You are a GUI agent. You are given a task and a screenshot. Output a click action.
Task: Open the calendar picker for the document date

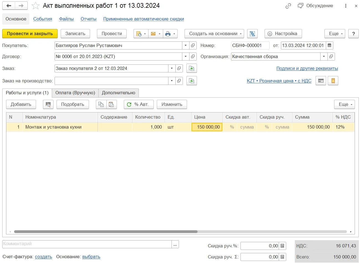point(329,45)
